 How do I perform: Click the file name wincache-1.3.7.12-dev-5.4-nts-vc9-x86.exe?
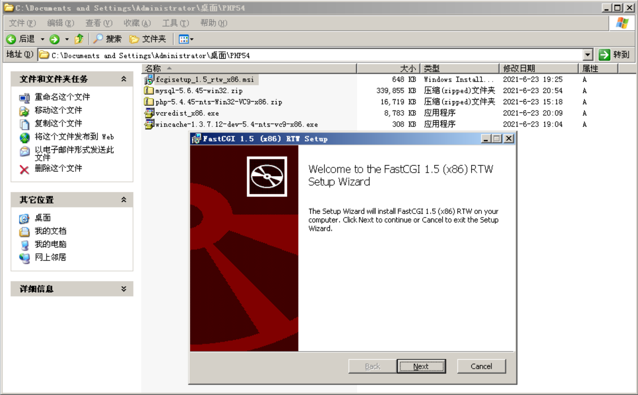pos(237,124)
